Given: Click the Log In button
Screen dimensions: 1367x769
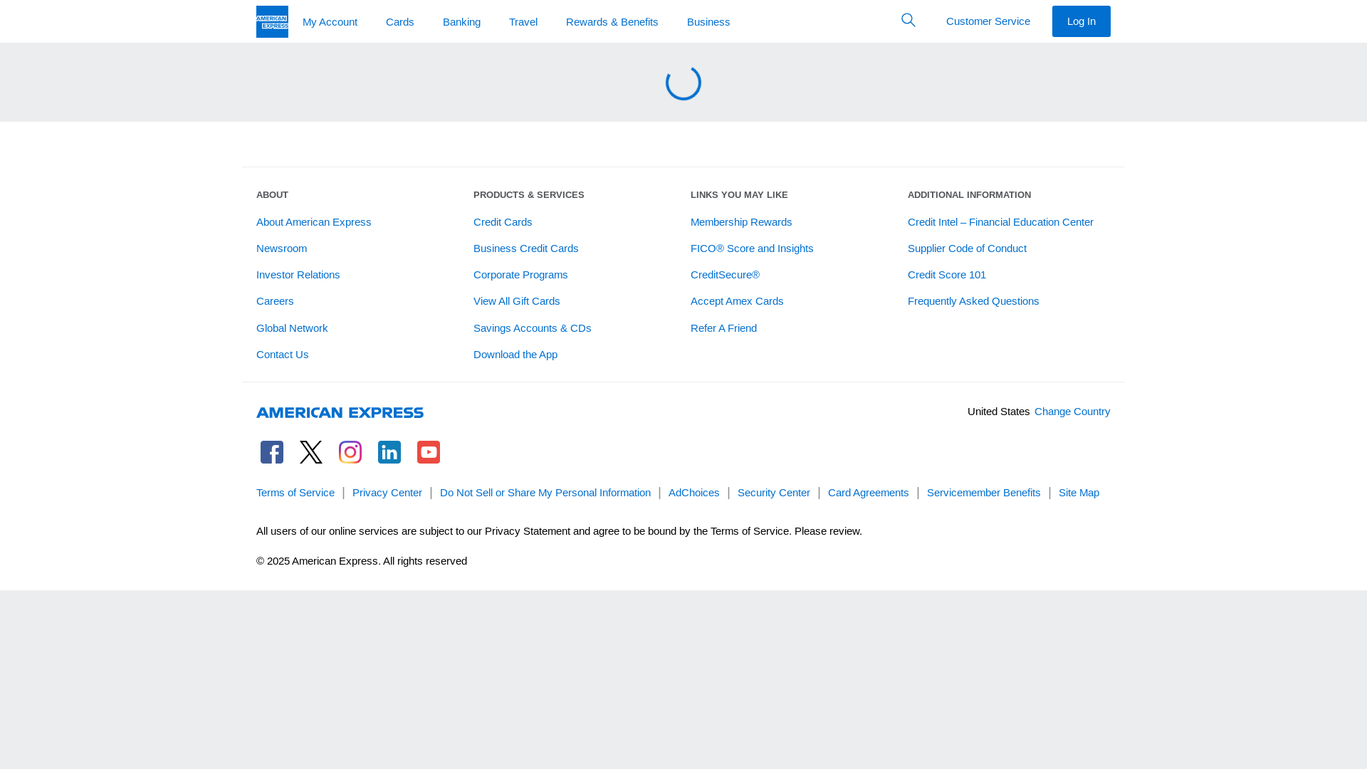Looking at the screenshot, I should pos(1081,21).
